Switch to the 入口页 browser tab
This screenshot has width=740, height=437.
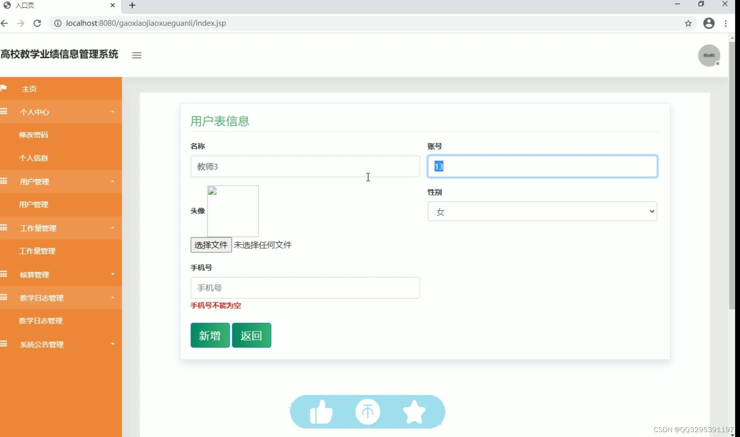(x=60, y=5)
